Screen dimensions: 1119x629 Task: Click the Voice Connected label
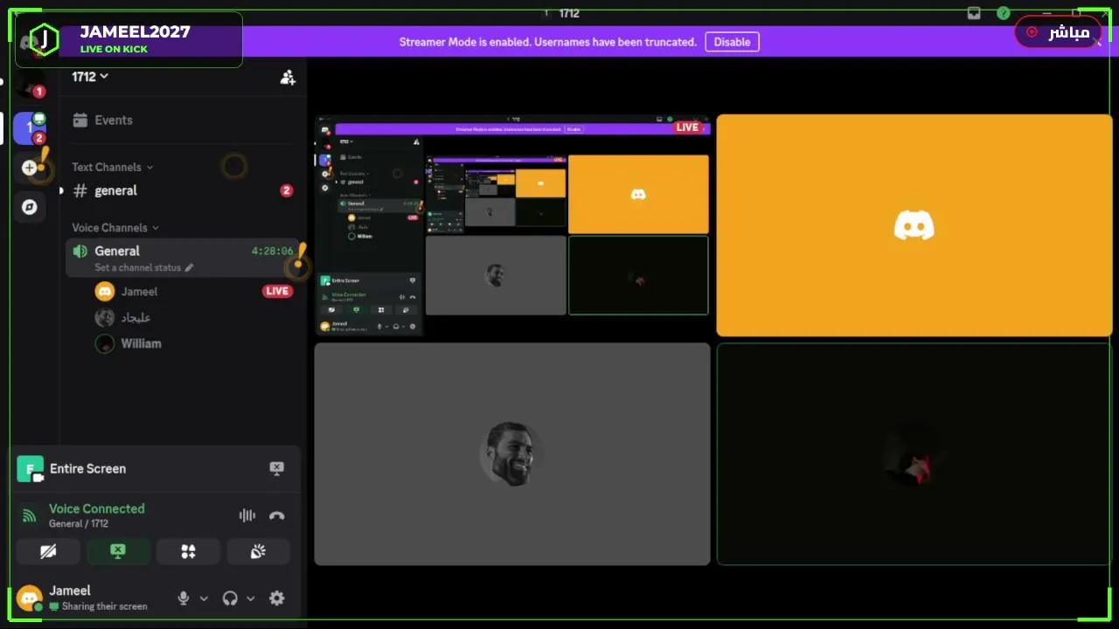pos(96,508)
